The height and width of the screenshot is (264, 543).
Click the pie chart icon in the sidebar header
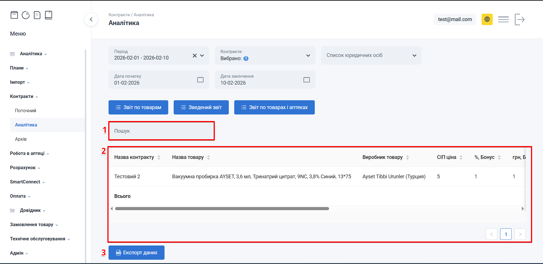point(26,15)
